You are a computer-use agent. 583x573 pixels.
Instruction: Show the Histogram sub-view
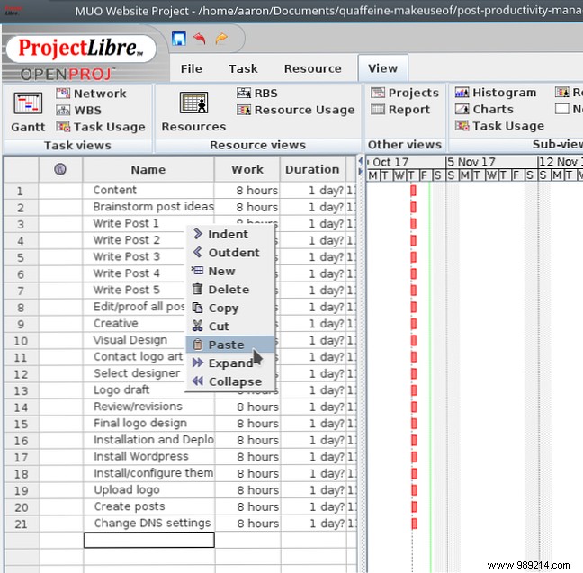(496, 93)
